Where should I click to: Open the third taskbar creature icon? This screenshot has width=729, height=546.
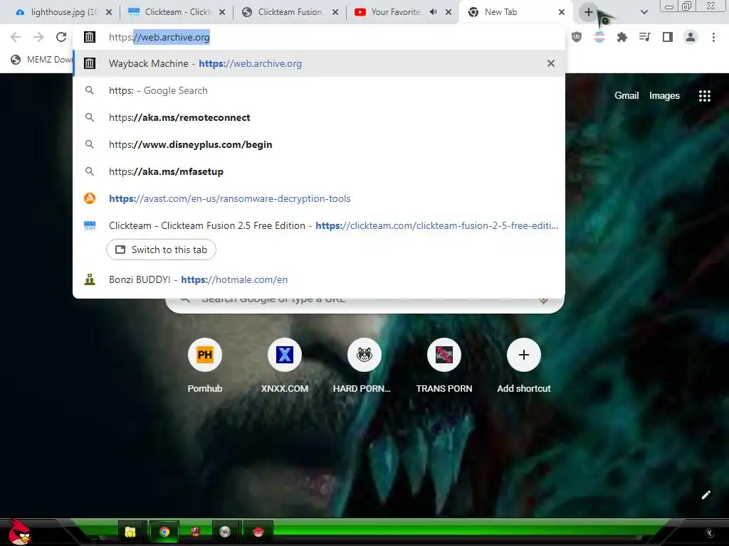click(196, 531)
